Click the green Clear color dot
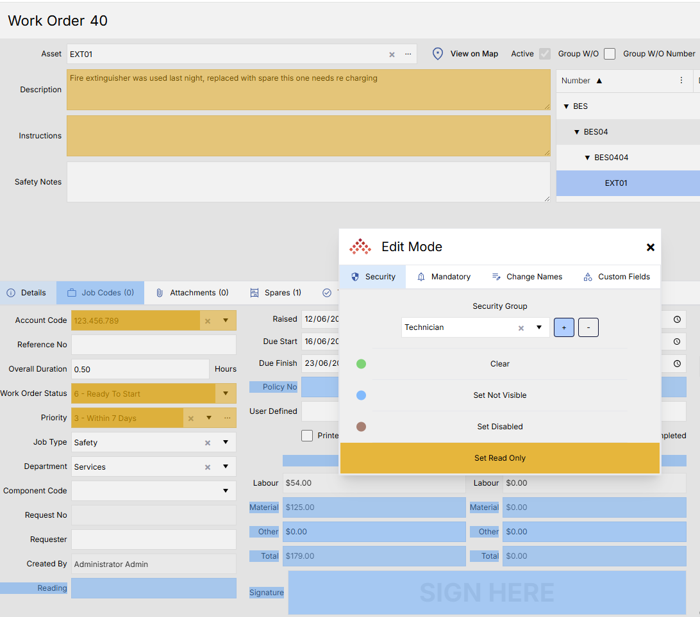 tap(361, 364)
